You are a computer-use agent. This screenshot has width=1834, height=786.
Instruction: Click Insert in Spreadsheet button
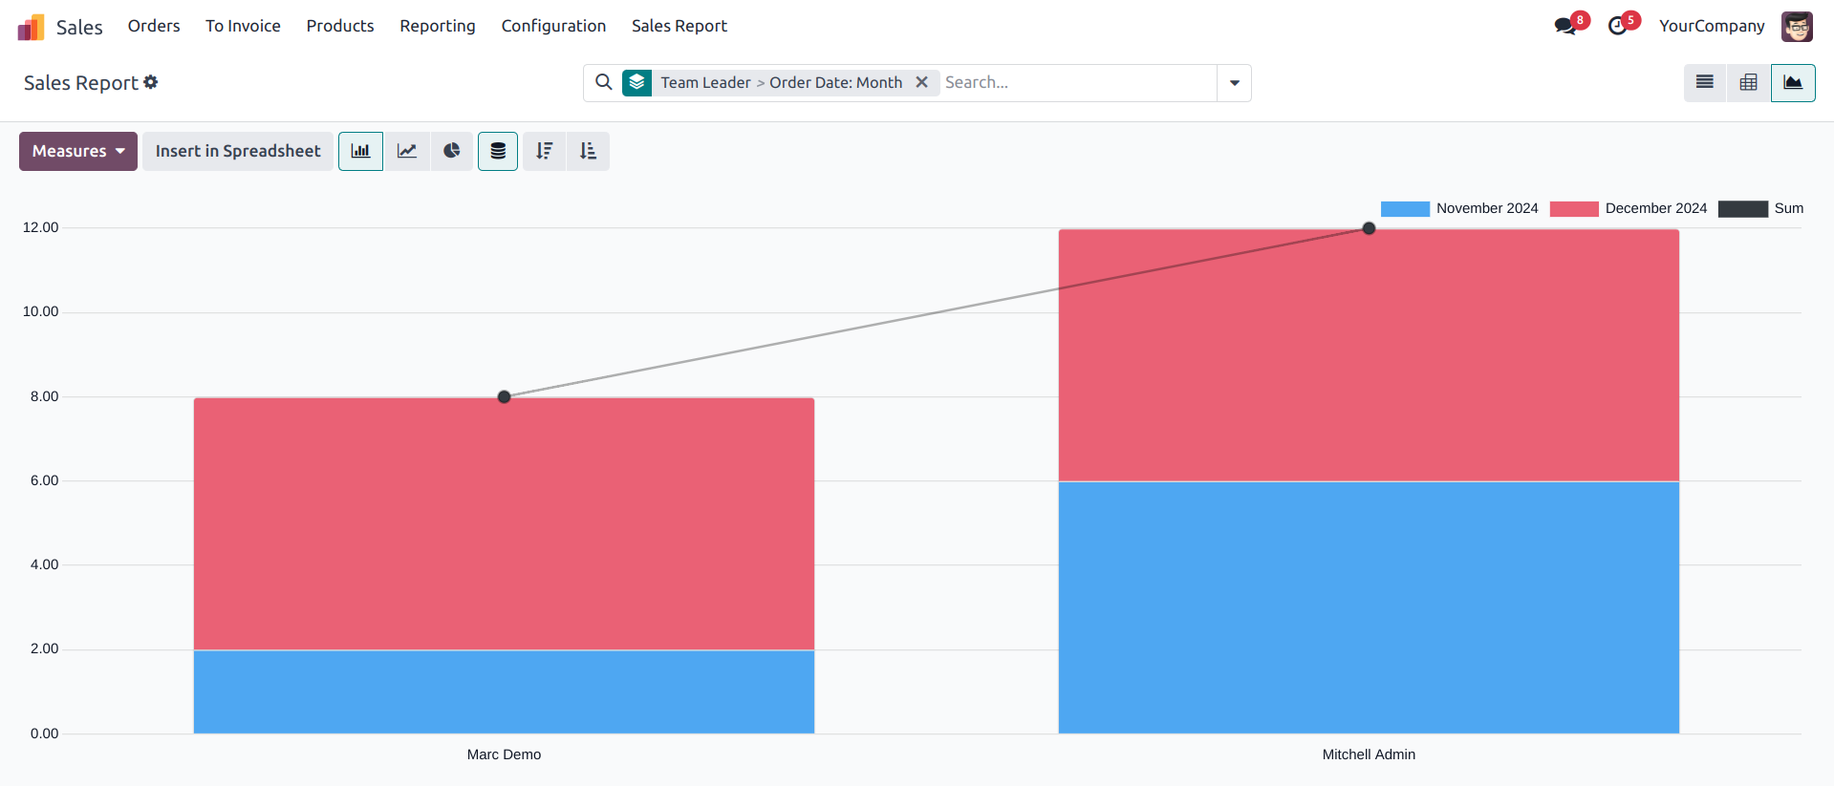click(x=238, y=151)
